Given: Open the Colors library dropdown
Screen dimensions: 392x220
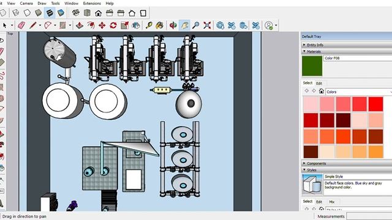Looking at the screenshot, I should pyautogui.click(x=359, y=92).
